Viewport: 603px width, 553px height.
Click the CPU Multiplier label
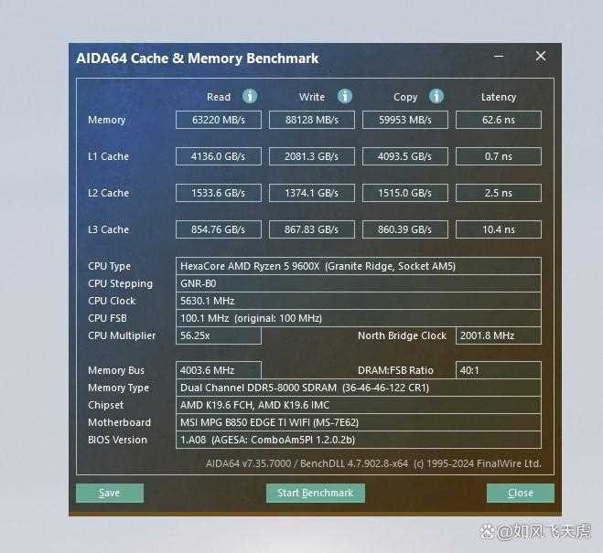tap(122, 335)
